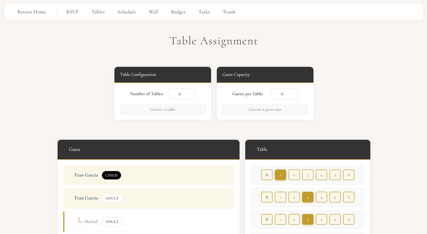
Task: Assign adult Fran Garcia to table 6
Action: [x=349, y=197]
